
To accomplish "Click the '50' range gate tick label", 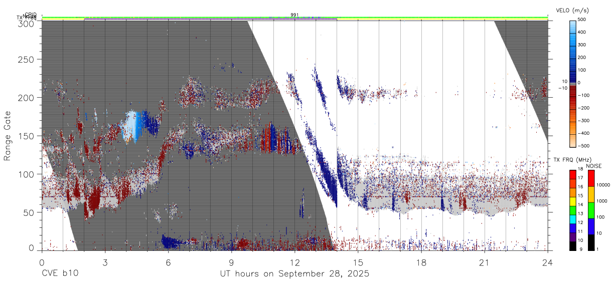I will click(x=30, y=212).
